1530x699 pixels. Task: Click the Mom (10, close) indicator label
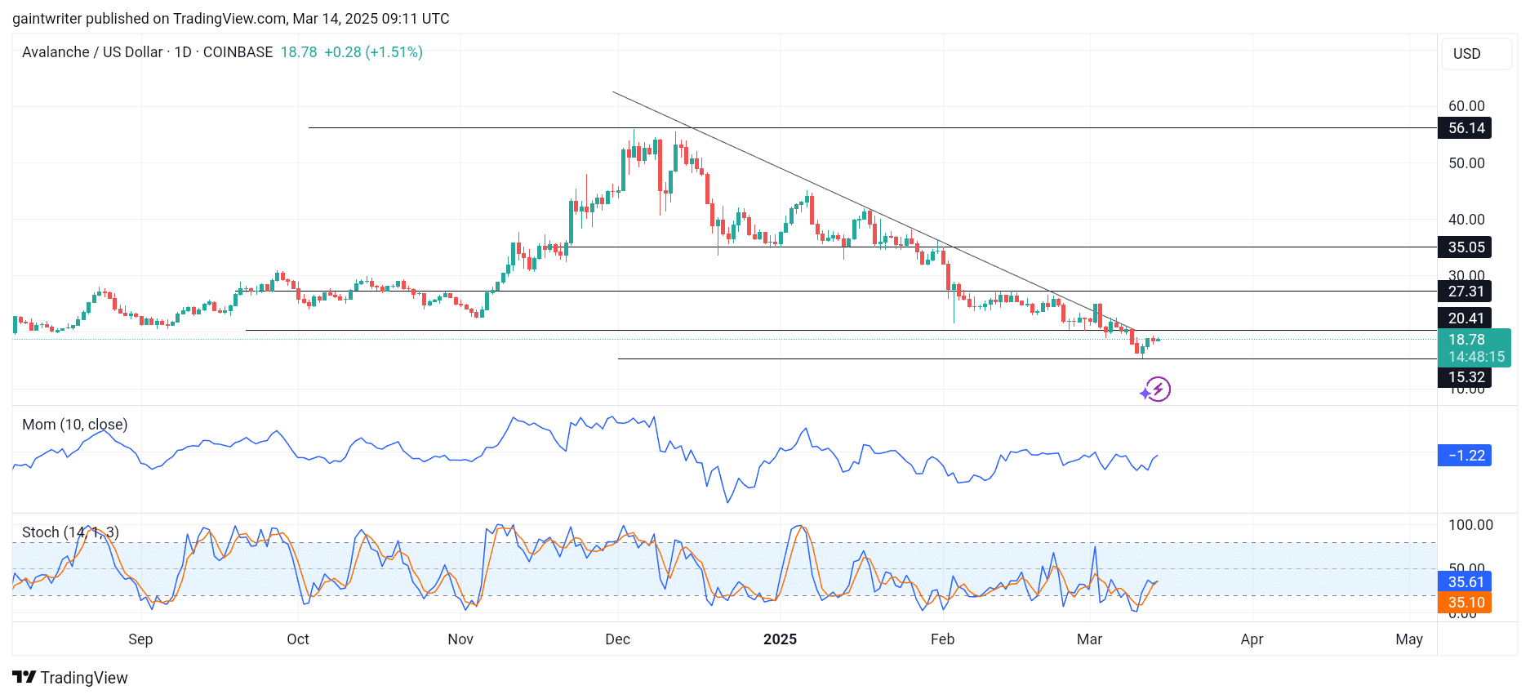tap(75, 425)
